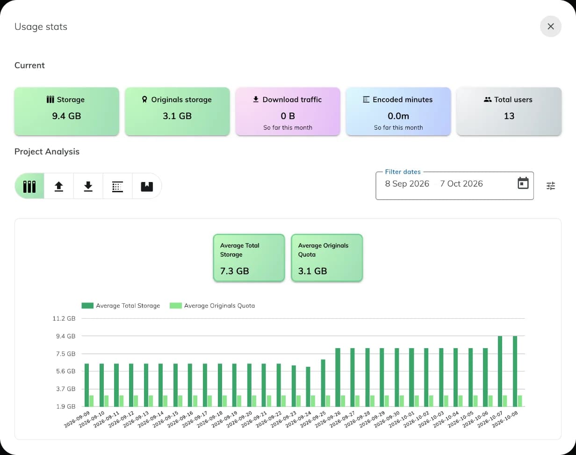This screenshot has height=455, width=576.
Task: Click the 9.4 GB storage value
Action: point(66,116)
